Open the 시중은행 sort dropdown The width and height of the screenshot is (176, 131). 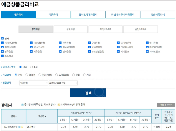34,83
